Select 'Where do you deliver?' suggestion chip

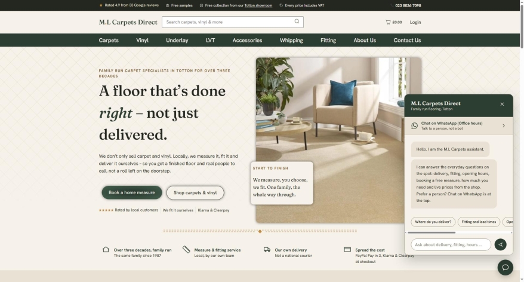tap(433, 222)
